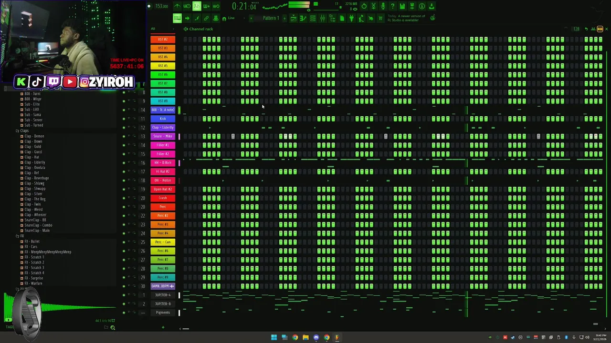Toggle first active step of VST #2
Viewport: 611px width, 343px height.
(x=205, y=40)
